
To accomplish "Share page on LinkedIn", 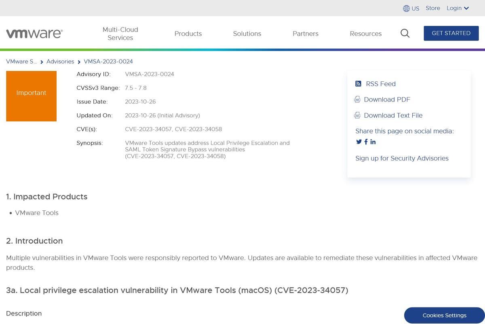I will 373,142.
